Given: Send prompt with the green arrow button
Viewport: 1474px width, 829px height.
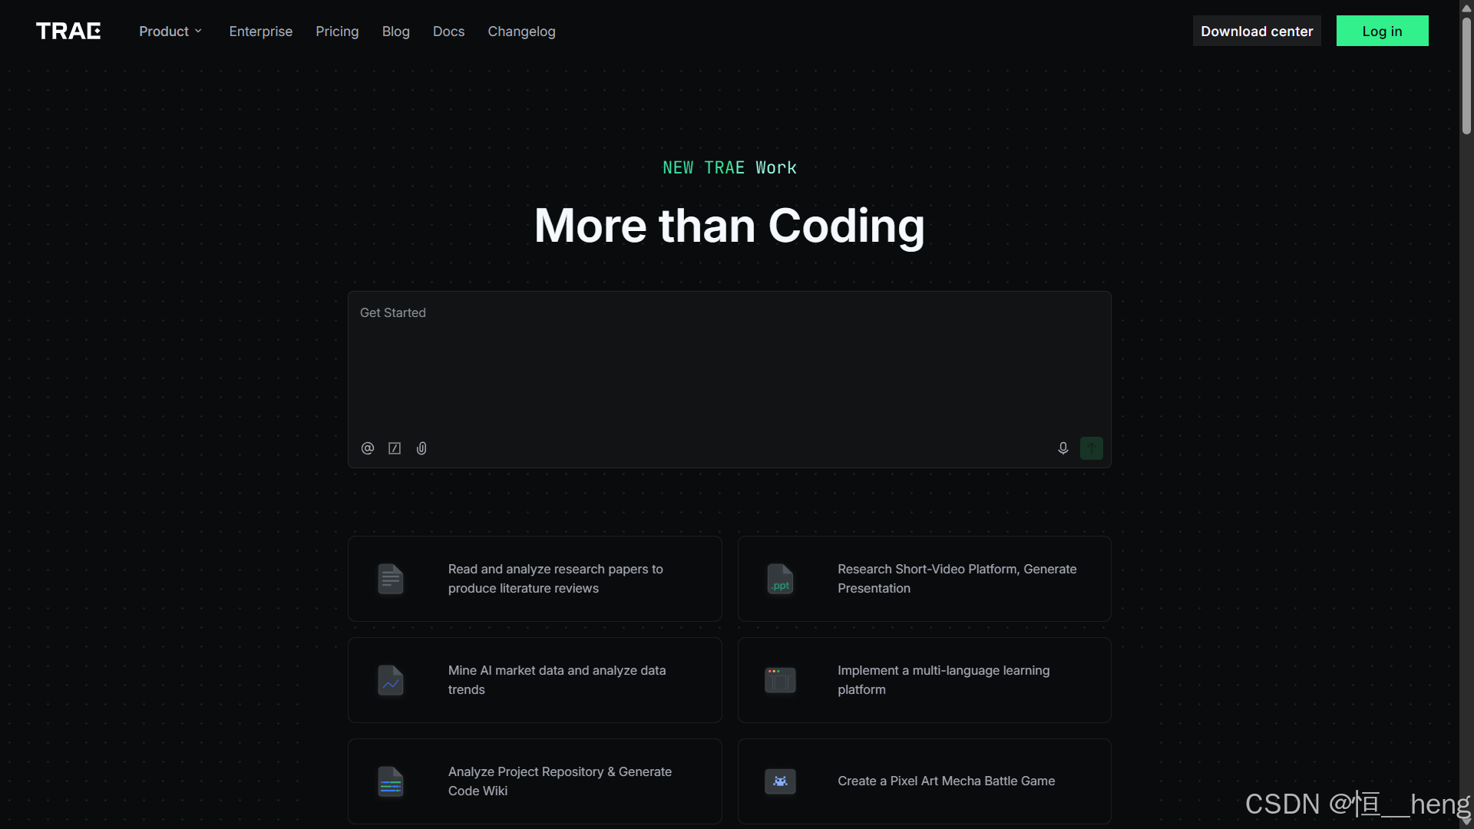Looking at the screenshot, I should pyautogui.click(x=1092, y=448).
